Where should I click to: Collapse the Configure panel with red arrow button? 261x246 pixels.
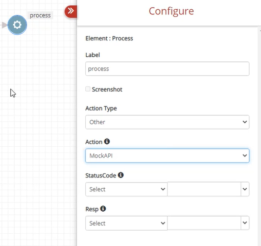(71, 11)
